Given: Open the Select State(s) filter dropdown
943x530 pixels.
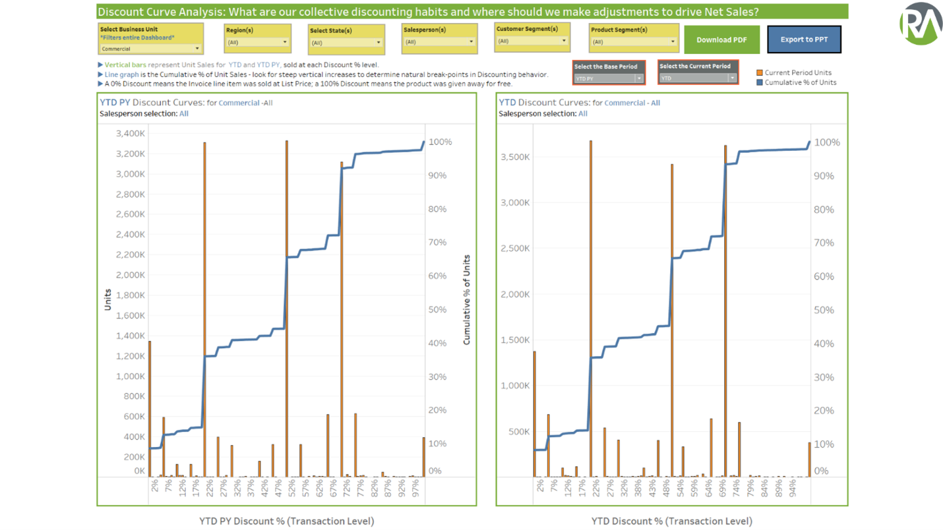Looking at the screenshot, I should (346, 43).
